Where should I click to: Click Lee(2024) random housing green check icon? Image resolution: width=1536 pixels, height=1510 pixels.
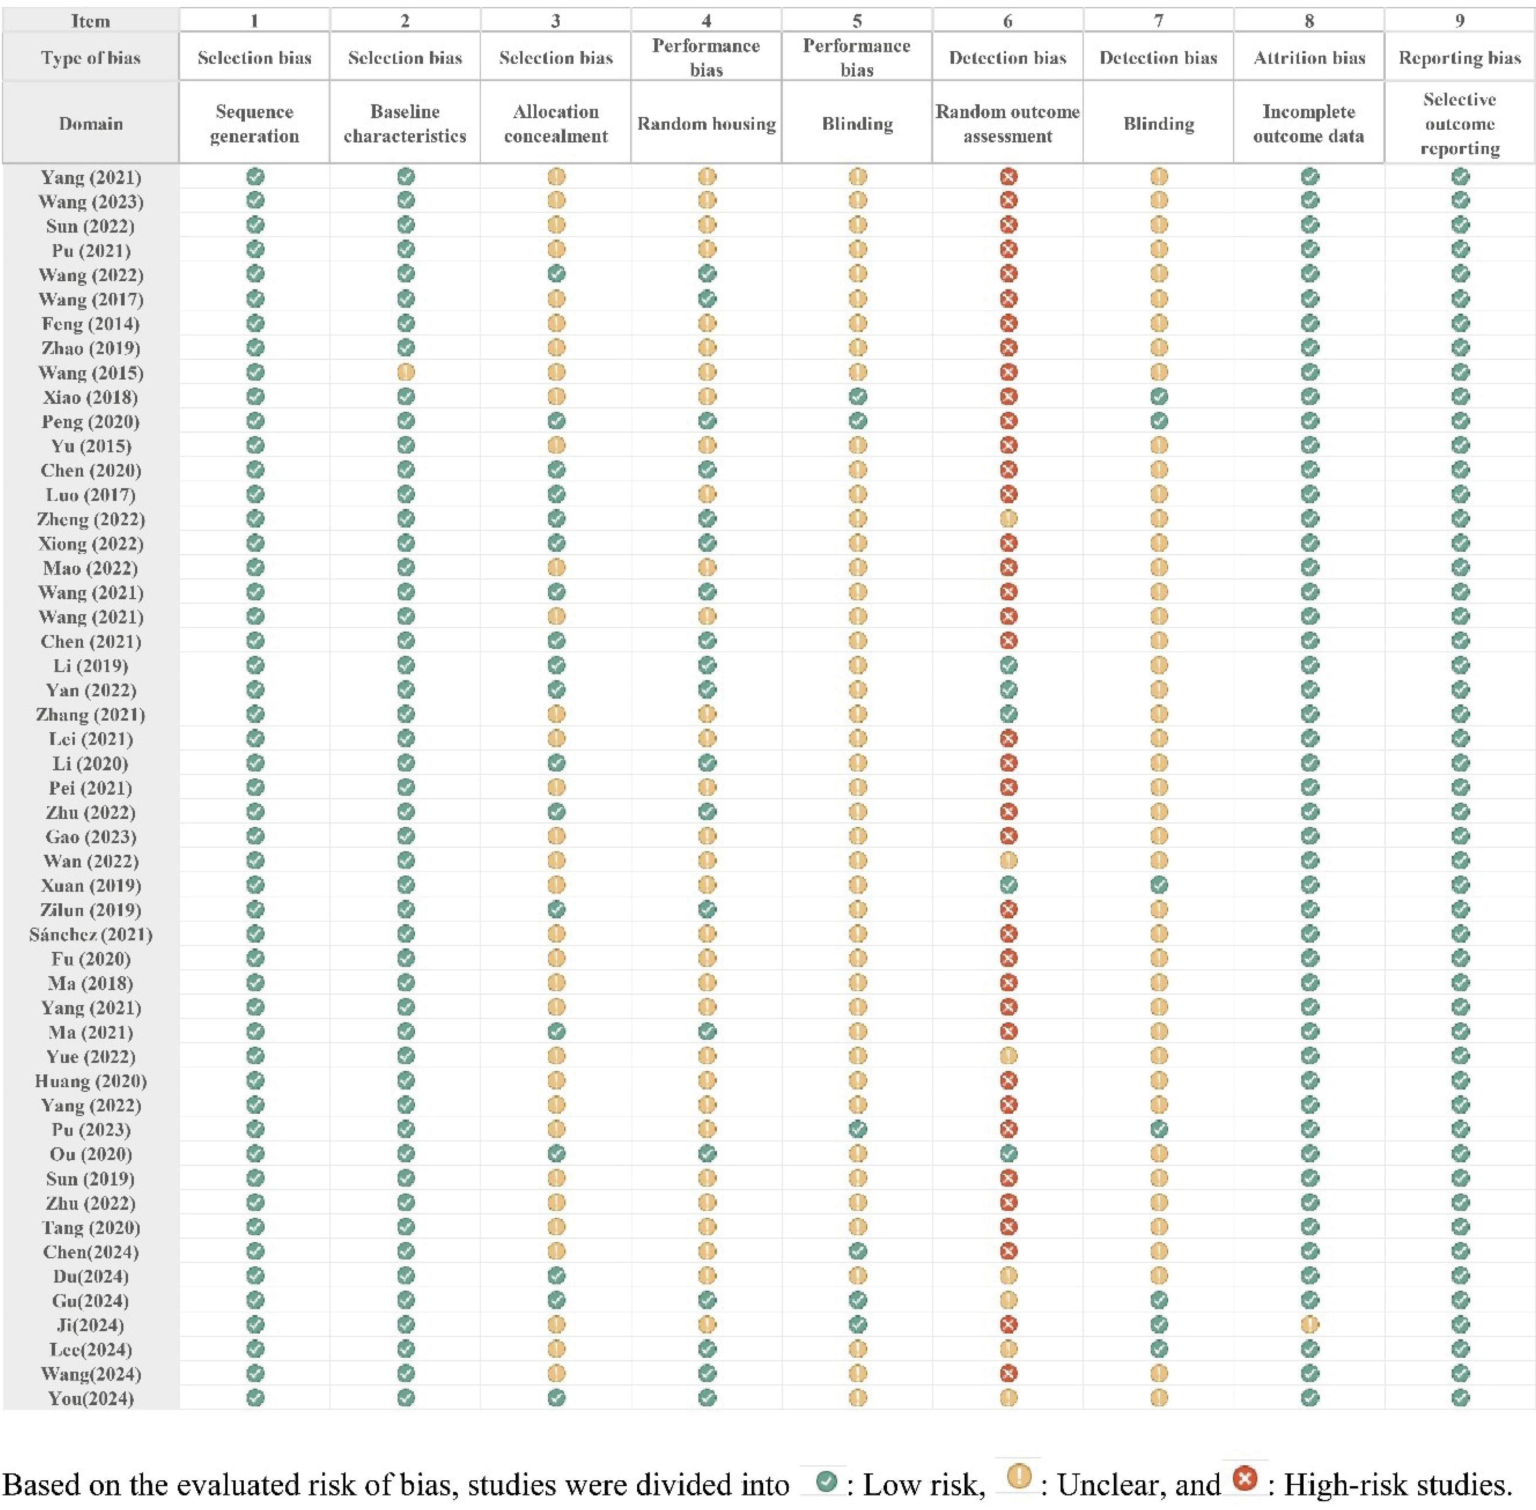tap(707, 1349)
